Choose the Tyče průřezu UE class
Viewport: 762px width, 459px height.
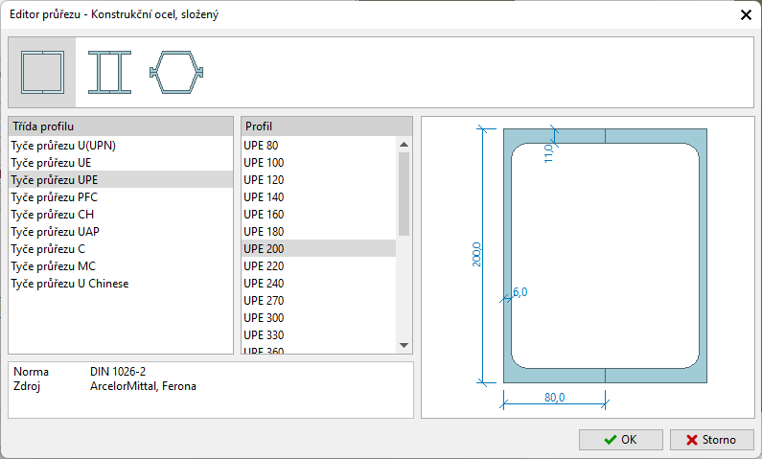coord(51,163)
